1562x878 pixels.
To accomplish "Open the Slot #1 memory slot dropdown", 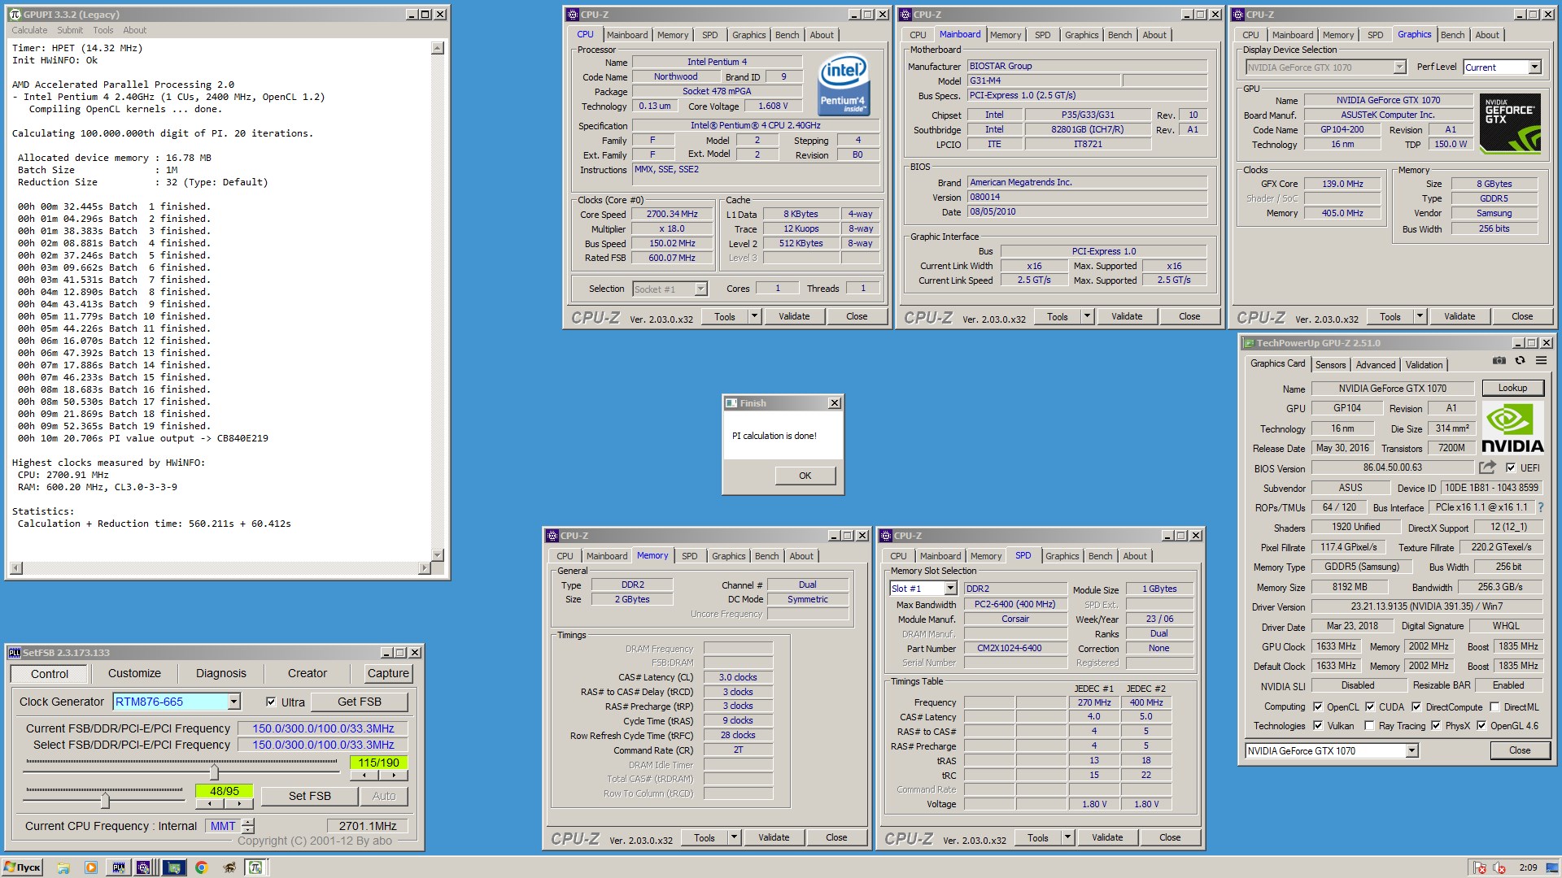I will pos(949,589).
